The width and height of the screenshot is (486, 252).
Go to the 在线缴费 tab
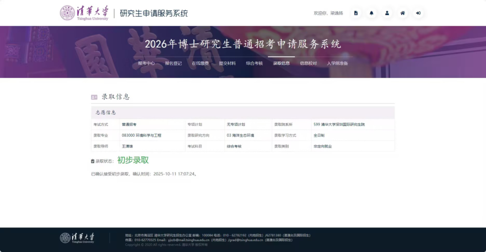200,63
